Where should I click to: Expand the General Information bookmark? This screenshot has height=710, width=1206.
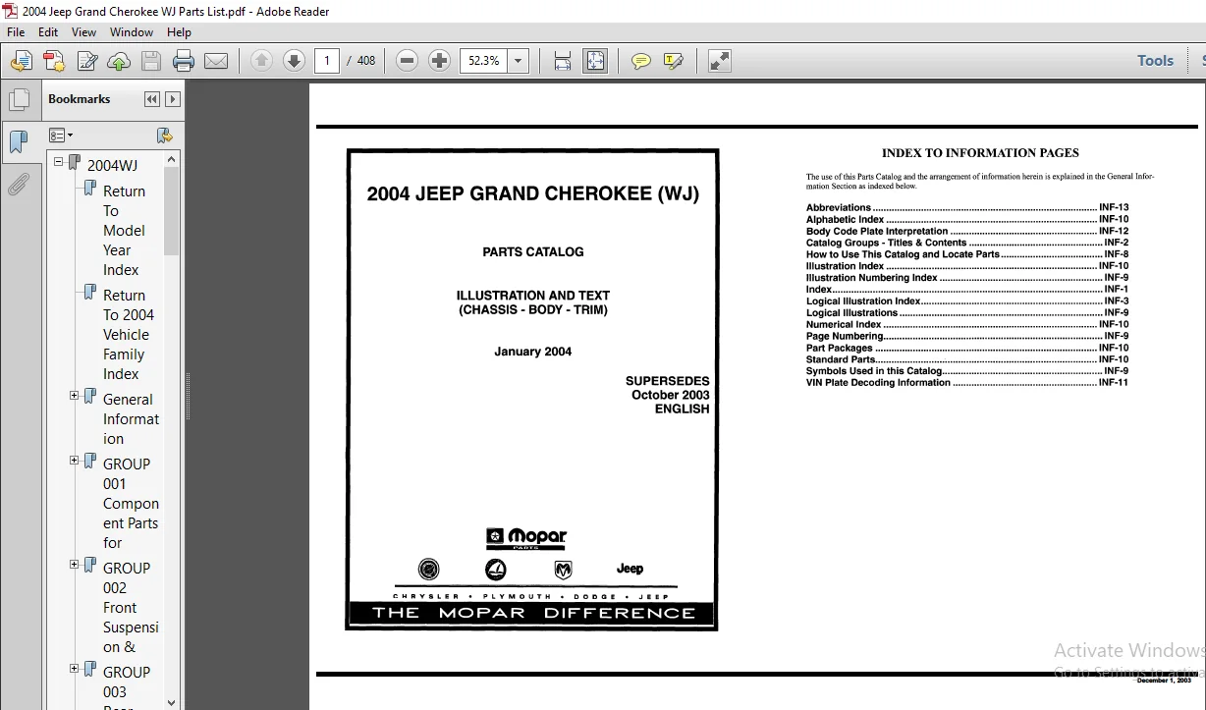pos(74,396)
